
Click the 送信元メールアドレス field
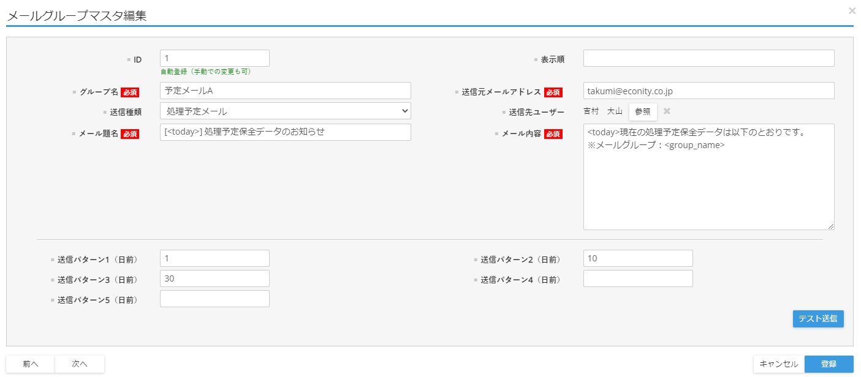click(708, 91)
